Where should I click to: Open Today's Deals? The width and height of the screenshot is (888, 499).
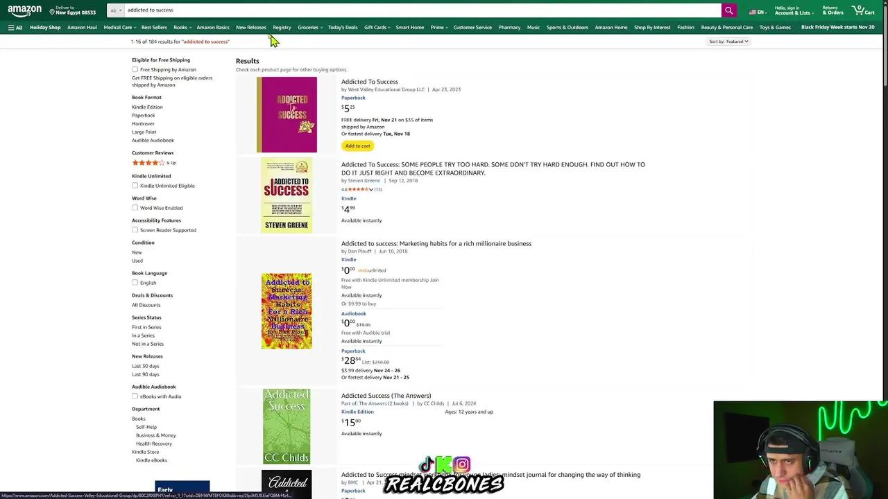tap(343, 28)
